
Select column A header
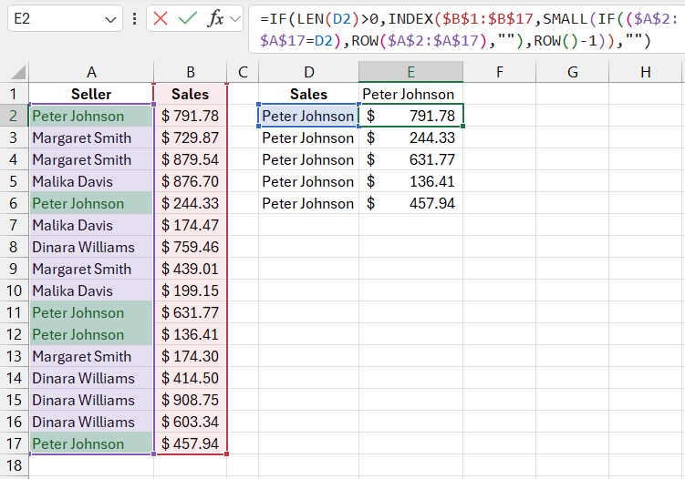[x=91, y=72]
